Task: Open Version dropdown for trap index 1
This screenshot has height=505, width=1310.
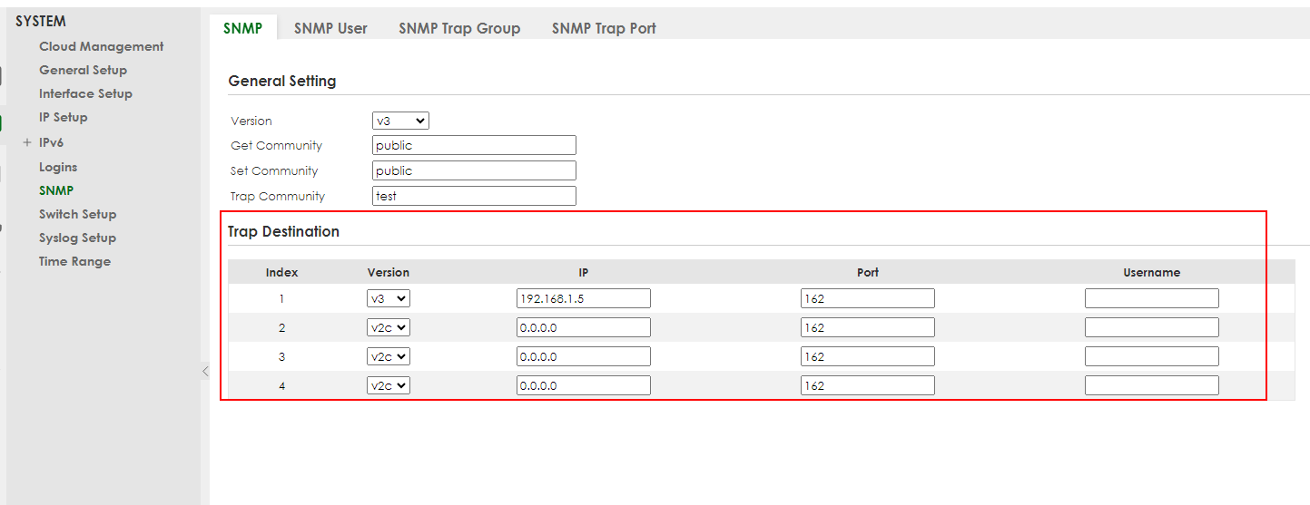Action: (389, 298)
